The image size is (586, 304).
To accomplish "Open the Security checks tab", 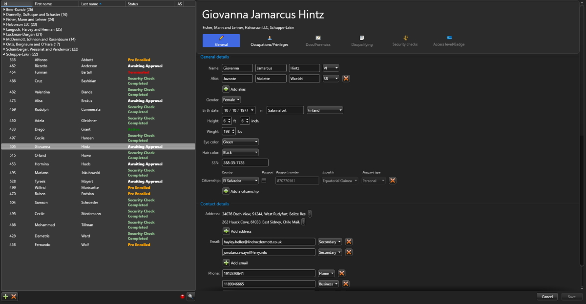I will click(405, 41).
